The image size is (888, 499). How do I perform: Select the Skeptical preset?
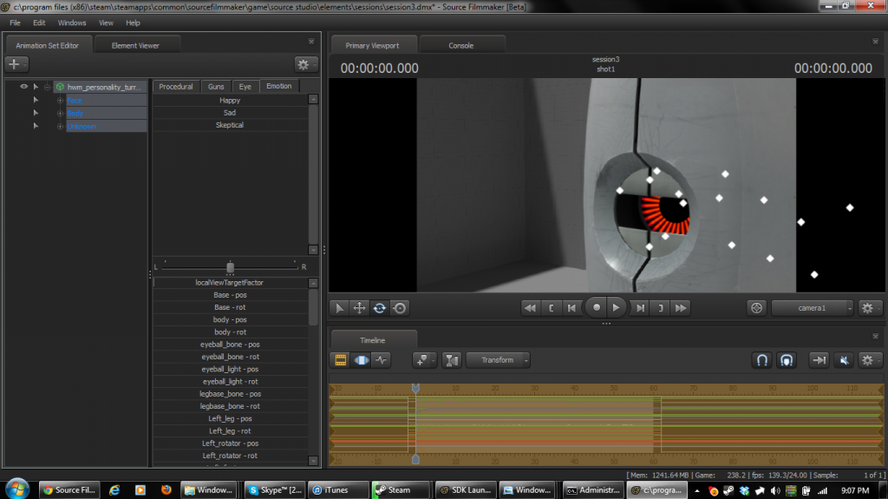[230, 125]
